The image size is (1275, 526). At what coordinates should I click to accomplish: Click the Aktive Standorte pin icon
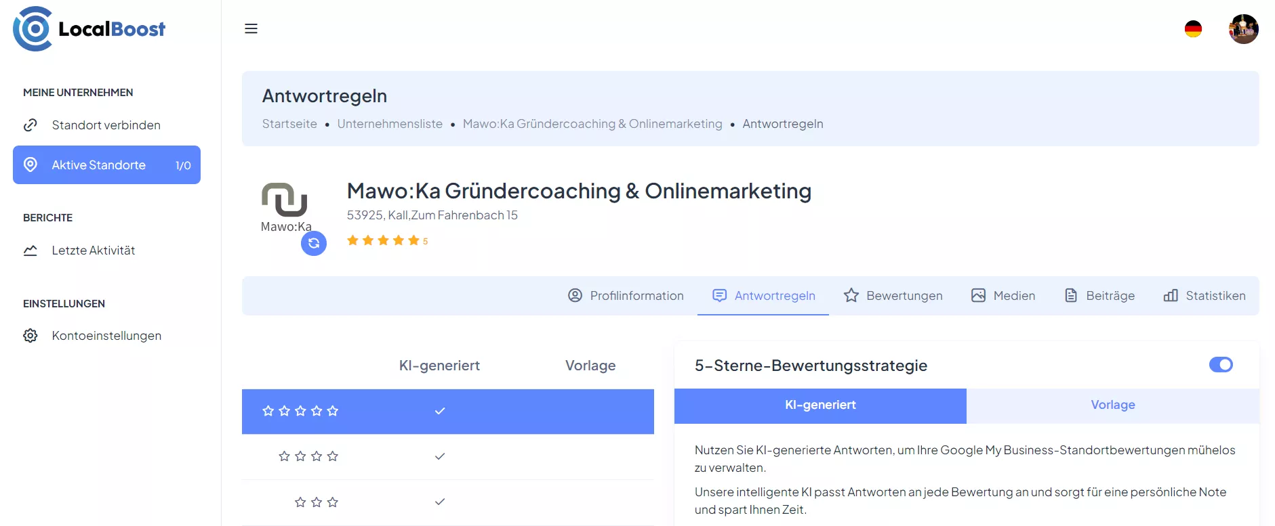[31, 165]
